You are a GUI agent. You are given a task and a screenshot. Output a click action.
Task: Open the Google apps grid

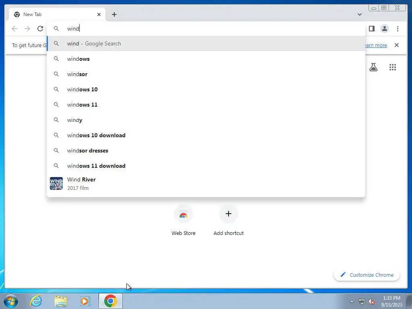[x=393, y=67]
